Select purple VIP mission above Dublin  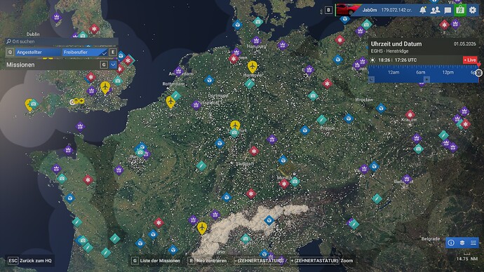(x=56, y=17)
